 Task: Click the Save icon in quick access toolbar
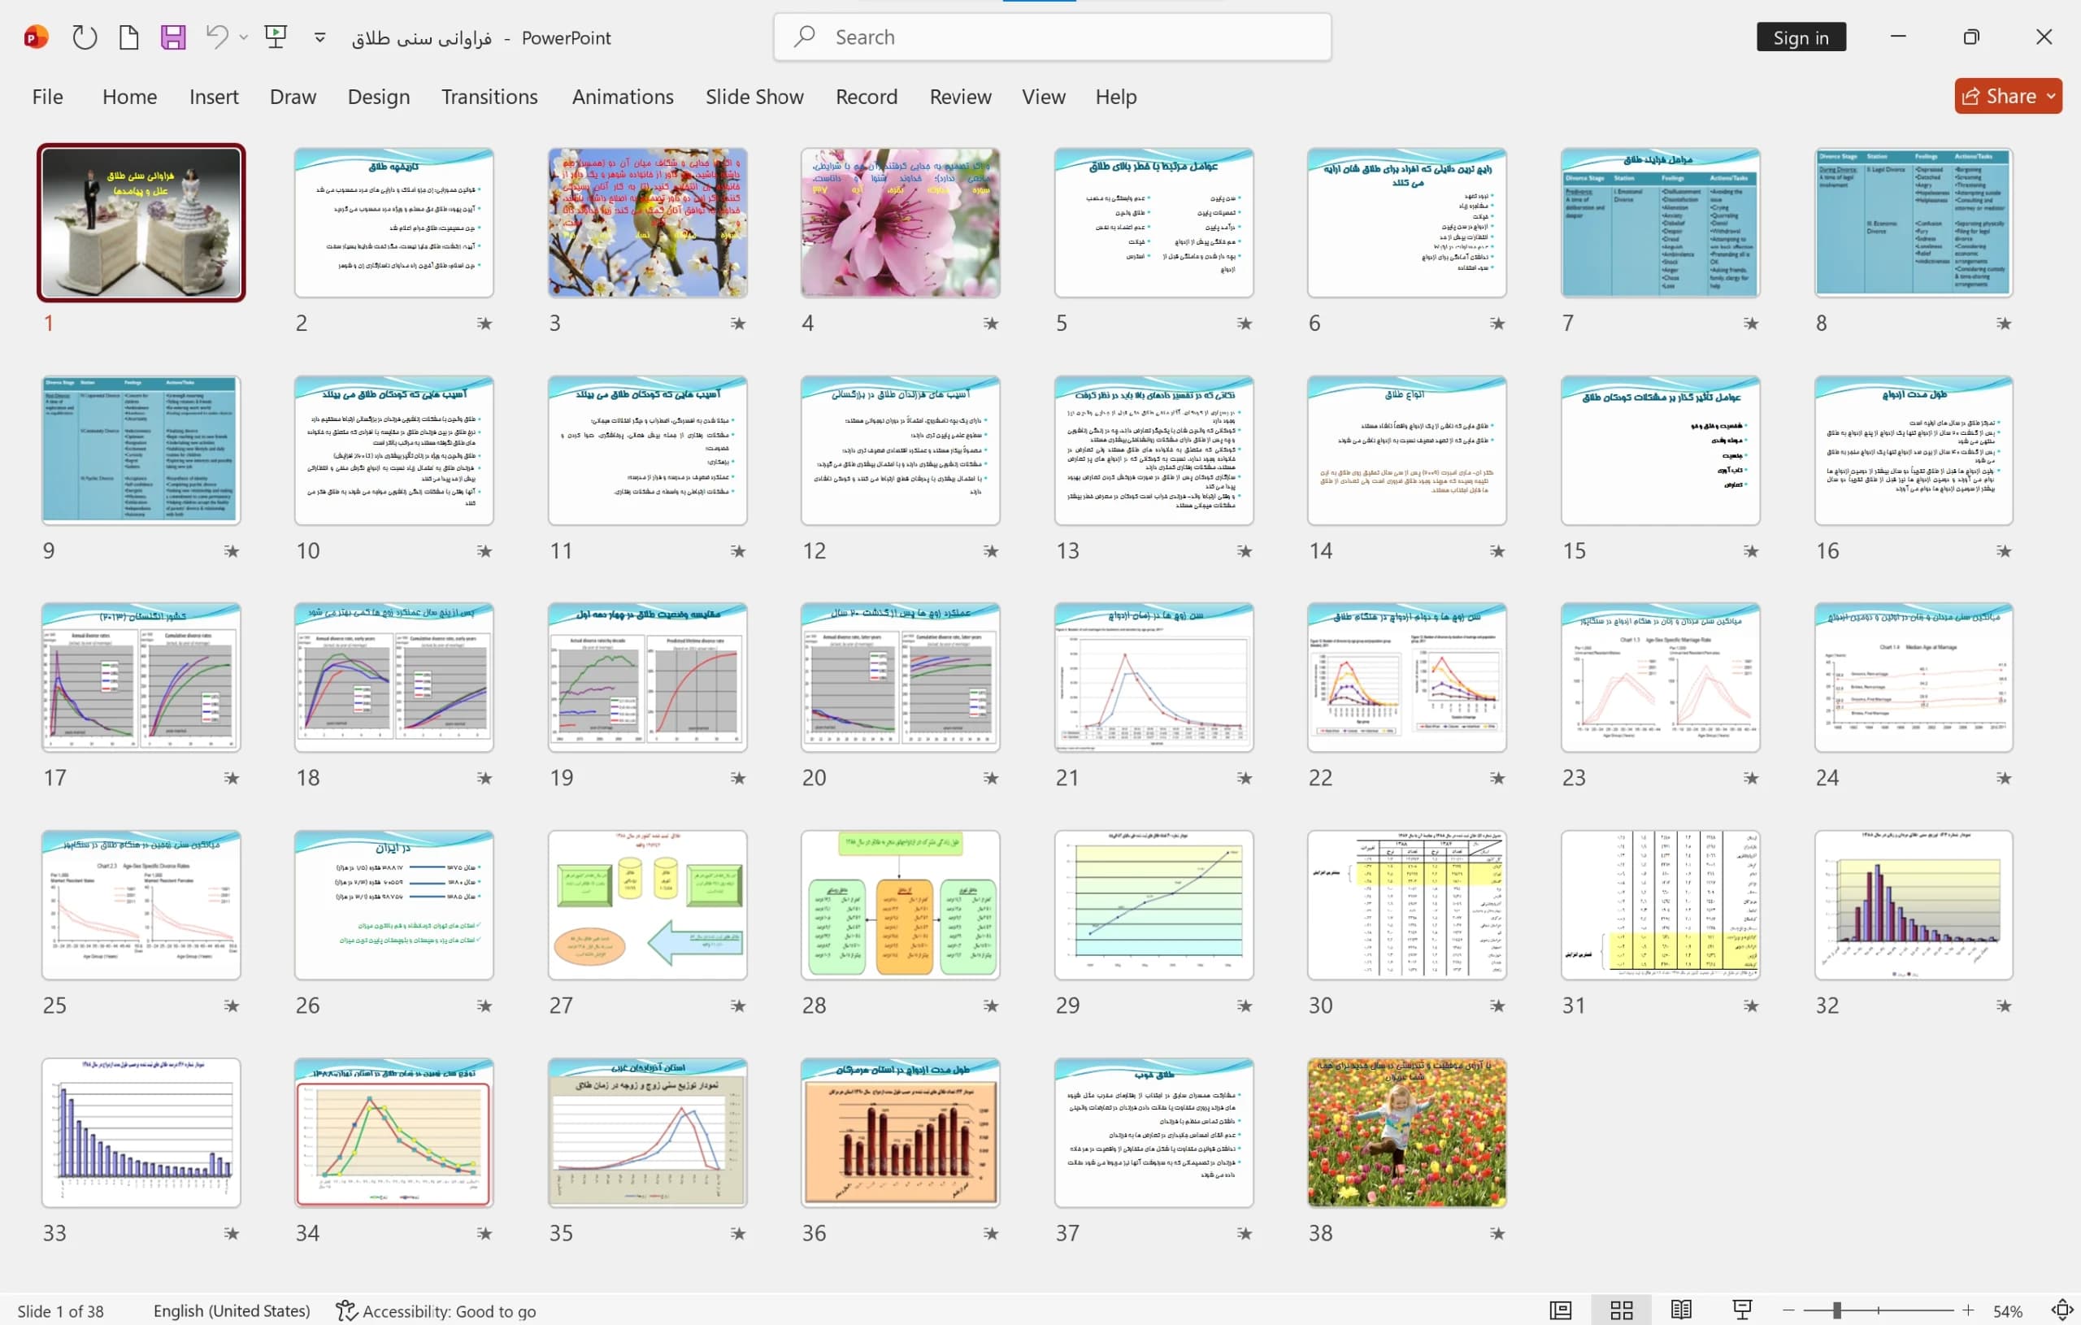click(x=173, y=37)
